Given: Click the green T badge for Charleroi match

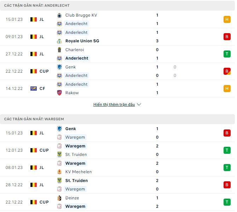Looking at the screenshot, I should (x=227, y=54).
